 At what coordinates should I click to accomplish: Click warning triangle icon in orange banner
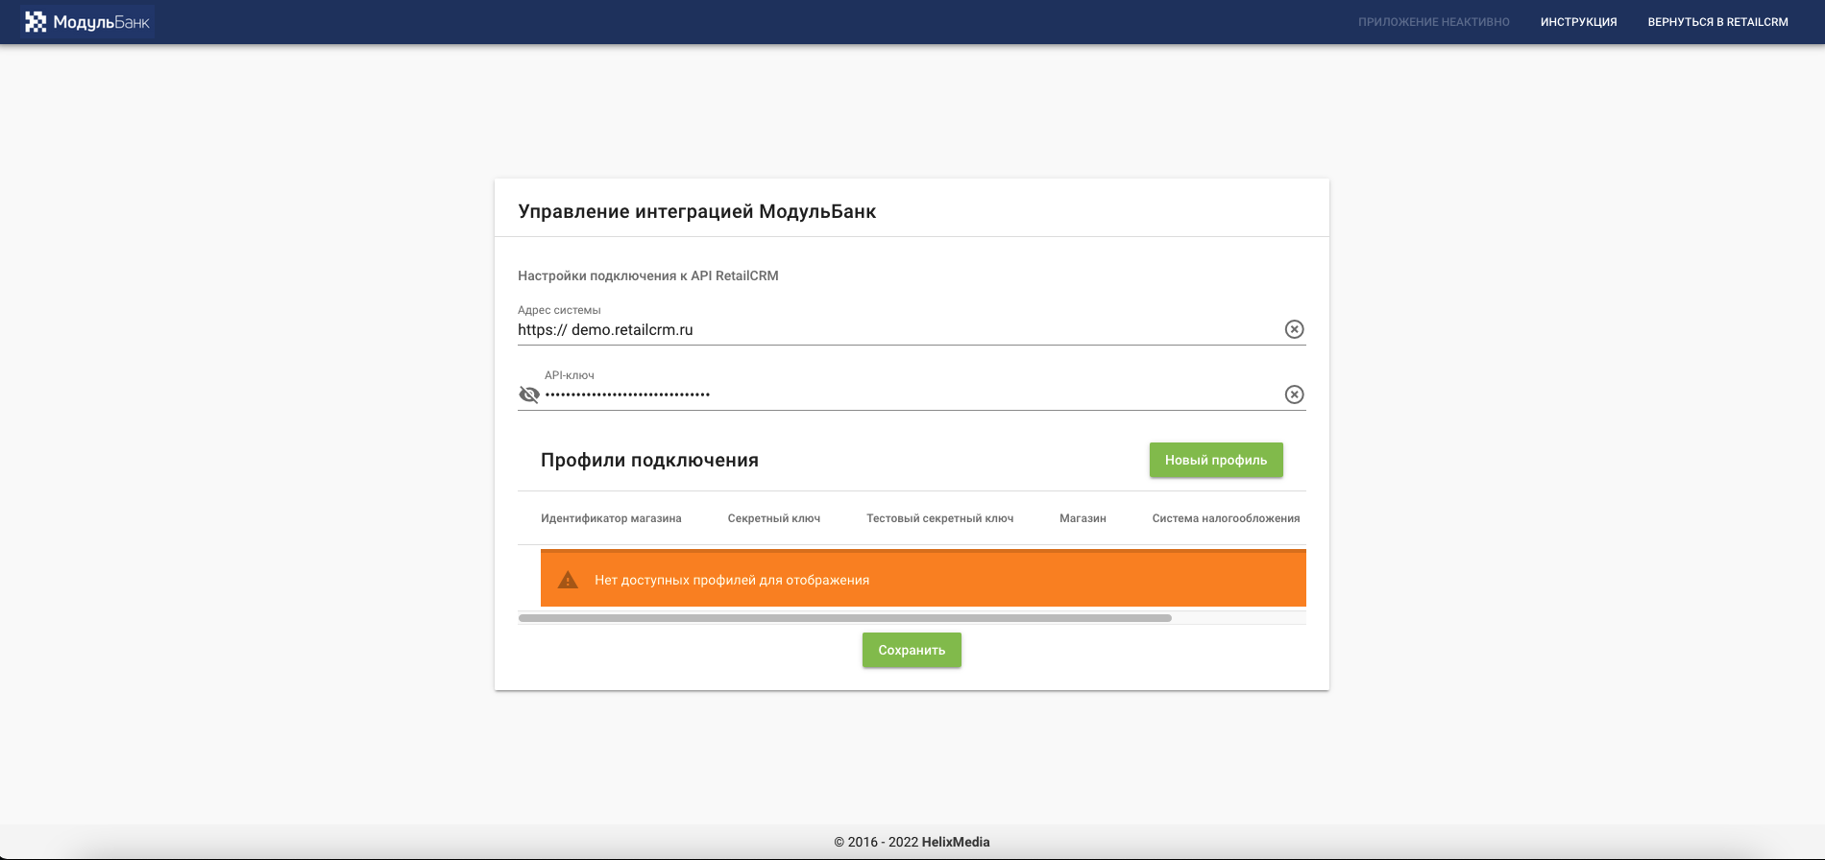coord(569,580)
